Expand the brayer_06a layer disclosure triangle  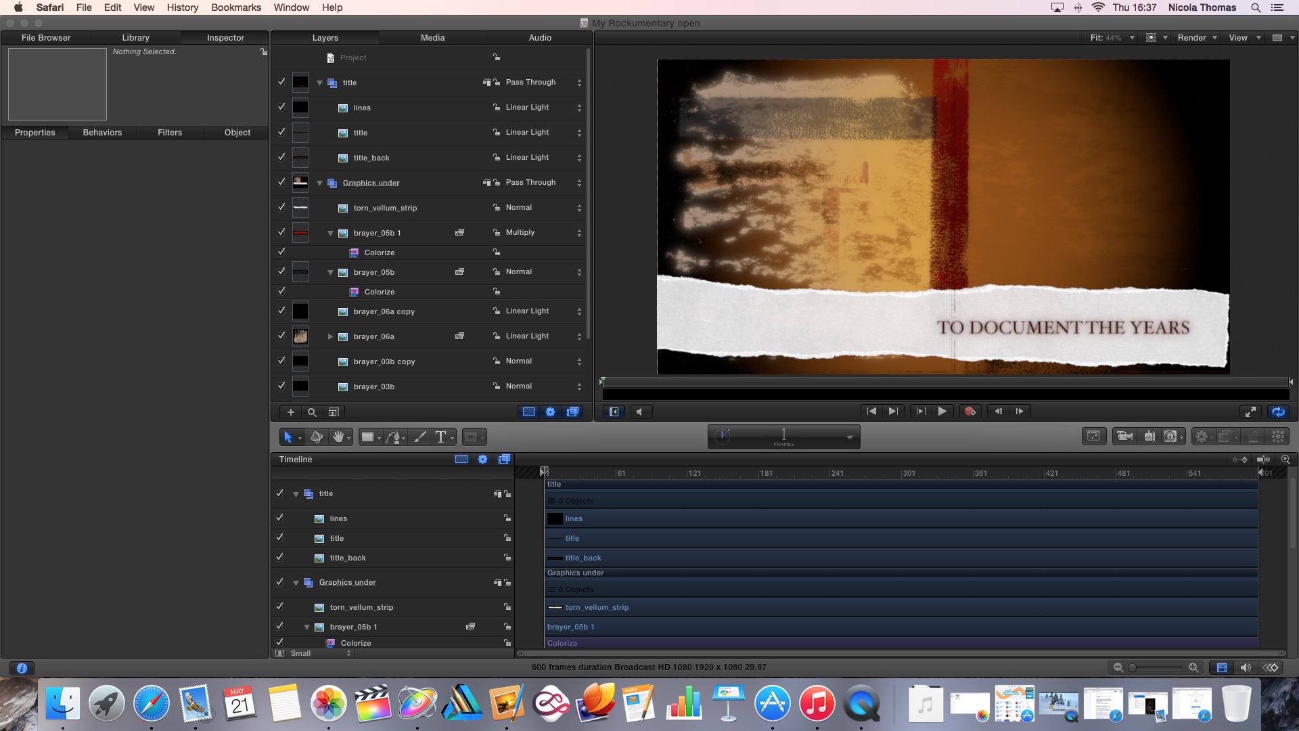click(x=330, y=336)
